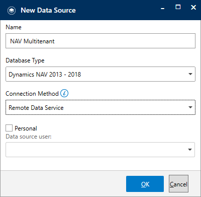Open the Connection Method info icon
Screen dimensions: 201x197
pyautogui.click(x=64, y=93)
